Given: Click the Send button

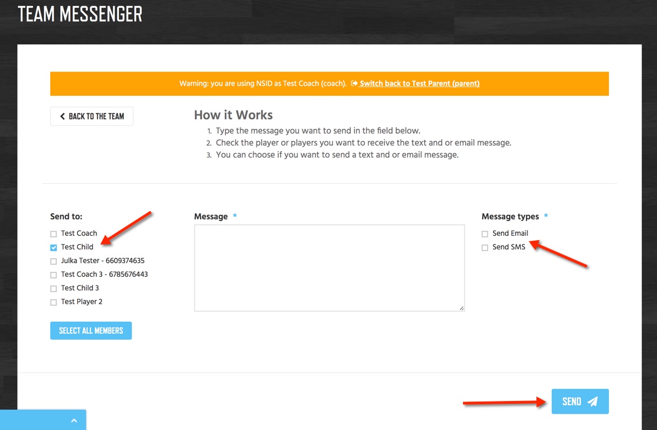Looking at the screenshot, I should pyautogui.click(x=580, y=402).
